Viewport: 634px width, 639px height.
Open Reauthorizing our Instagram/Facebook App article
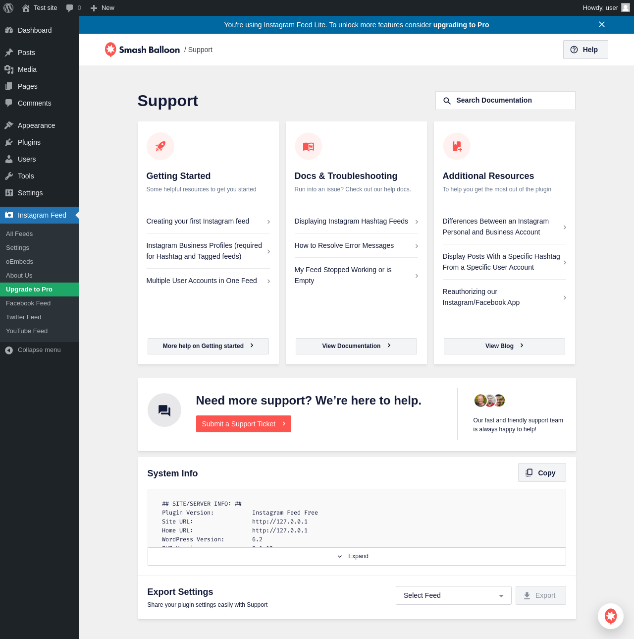(504, 297)
